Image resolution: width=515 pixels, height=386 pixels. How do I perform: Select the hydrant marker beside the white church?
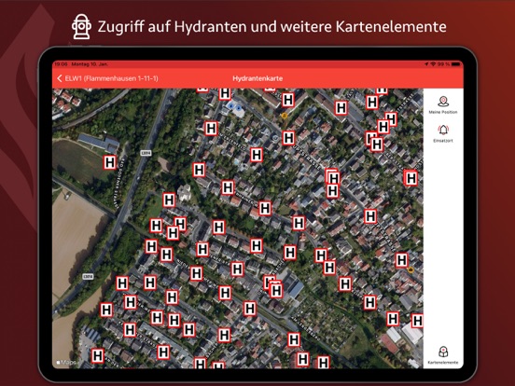tap(169, 200)
